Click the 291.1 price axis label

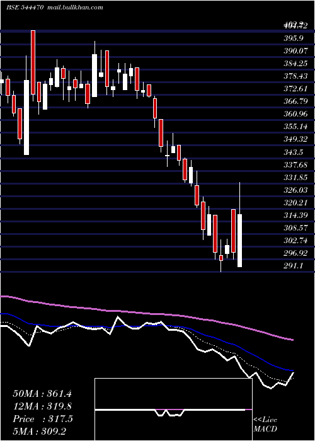tap(294, 266)
